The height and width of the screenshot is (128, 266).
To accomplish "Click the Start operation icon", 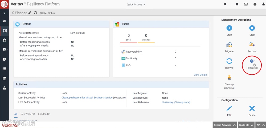I will pyautogui.click(x=229, y=28).
